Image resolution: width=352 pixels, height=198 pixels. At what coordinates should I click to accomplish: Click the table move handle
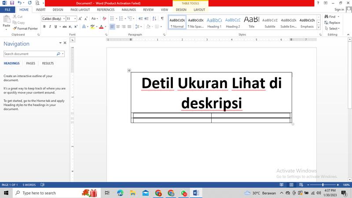click(x=129, y=71)
